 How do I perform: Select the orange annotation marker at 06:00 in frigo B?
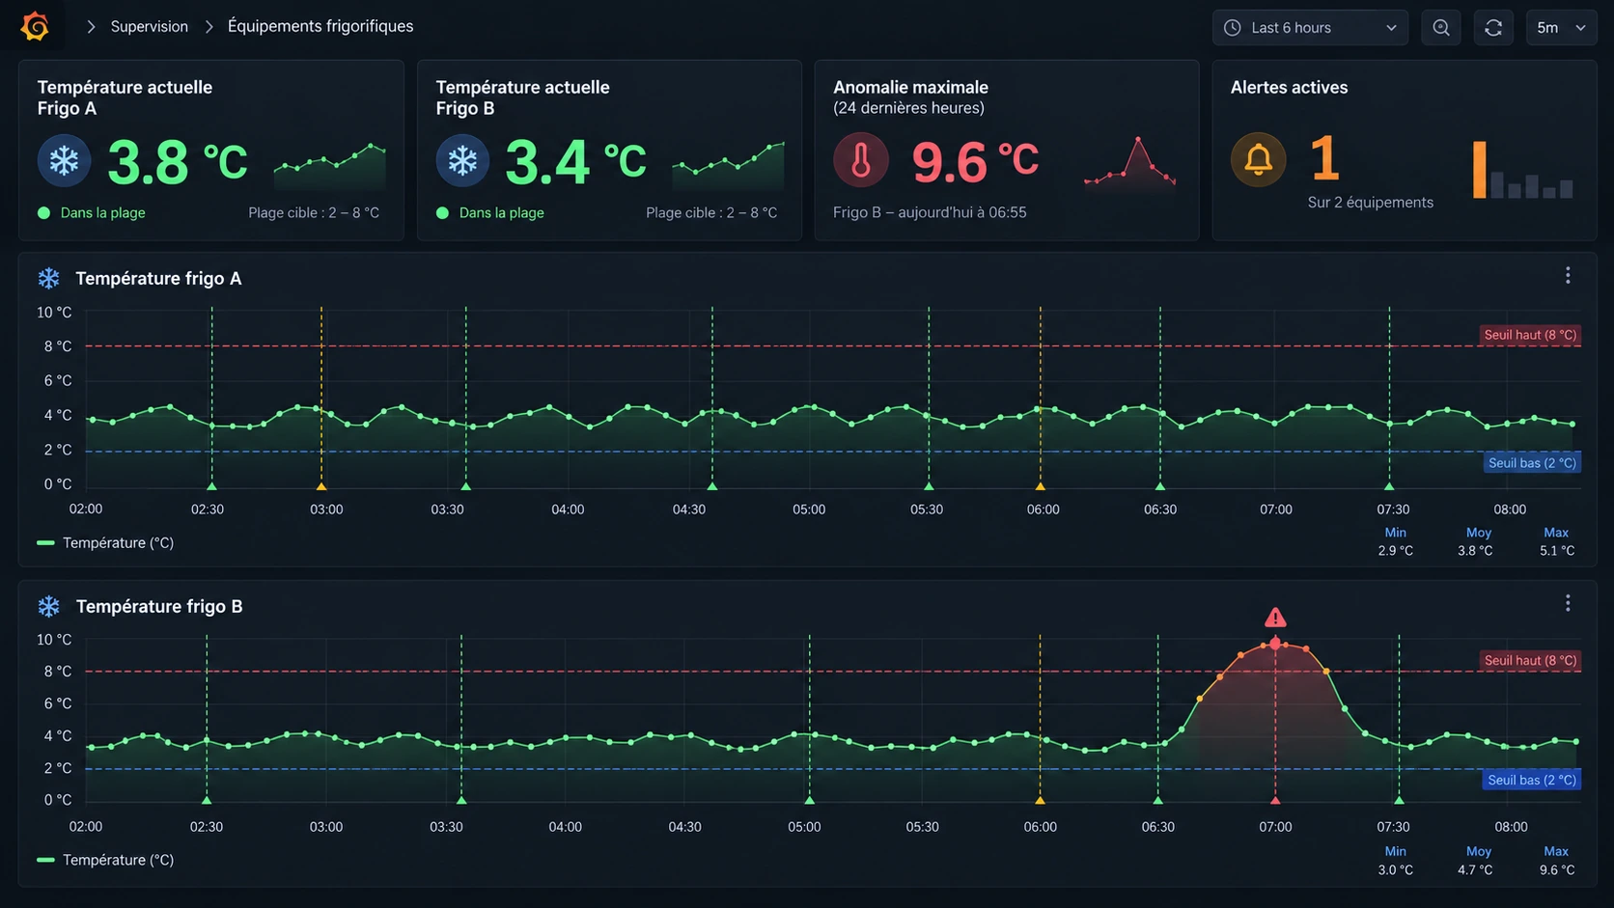1040,800
